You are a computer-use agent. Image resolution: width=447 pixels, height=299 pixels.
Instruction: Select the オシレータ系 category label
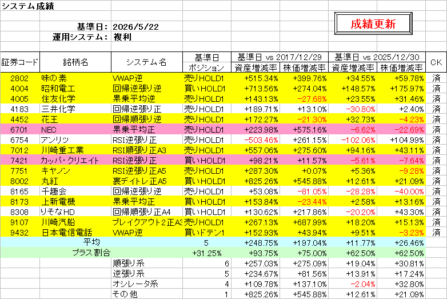(x=147, y=284)
